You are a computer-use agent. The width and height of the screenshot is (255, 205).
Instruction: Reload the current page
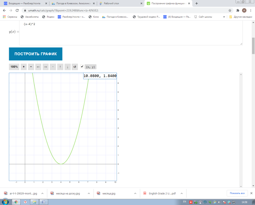point(17,10)
